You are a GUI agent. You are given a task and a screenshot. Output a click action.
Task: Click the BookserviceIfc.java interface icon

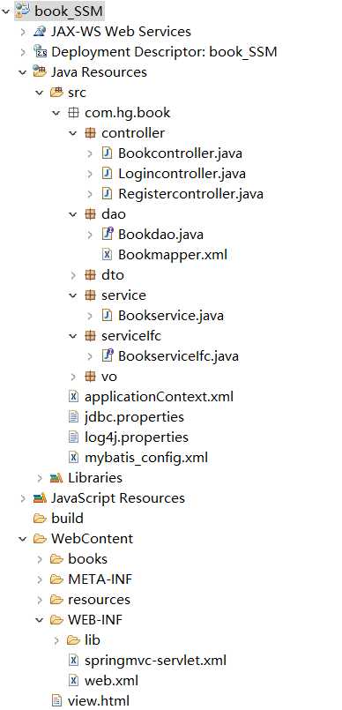pos(107,356)
